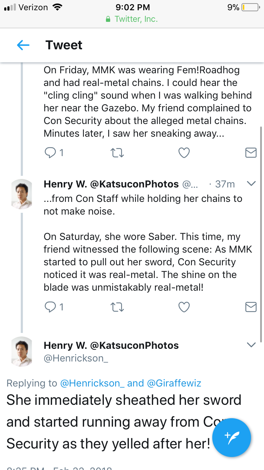Retweet the Saber sword tweet
The height and width of the screenshot is (470, 264).
pos(117,307)
